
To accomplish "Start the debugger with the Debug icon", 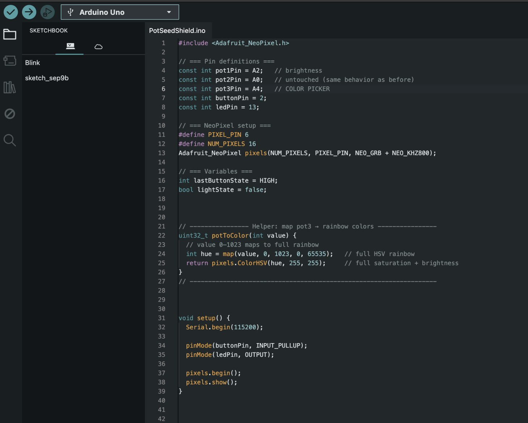I will 47,12.
